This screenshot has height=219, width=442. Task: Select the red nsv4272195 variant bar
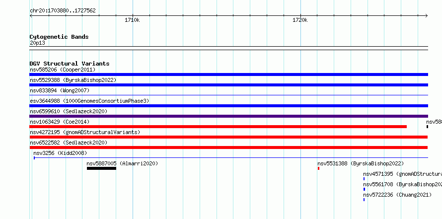[x=228, y=137]
